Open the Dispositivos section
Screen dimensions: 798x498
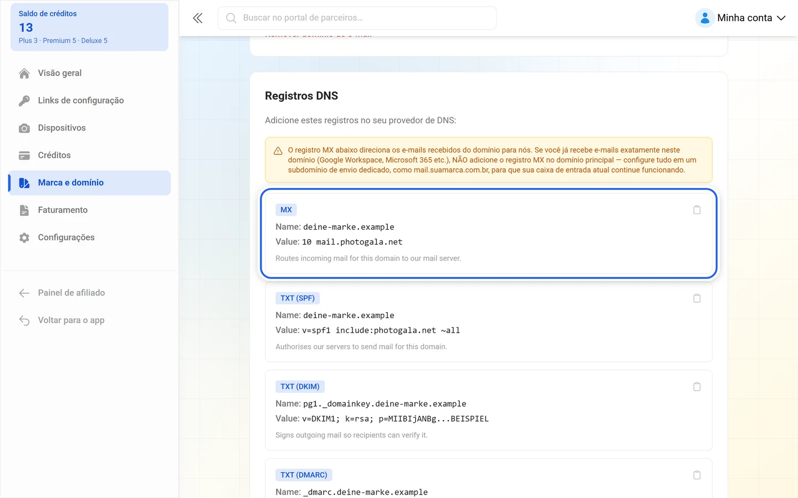coord(90,128)
